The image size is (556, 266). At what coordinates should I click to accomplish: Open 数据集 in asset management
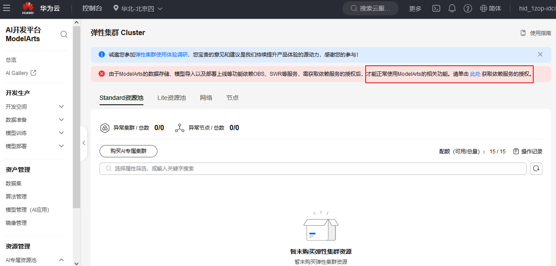[13, 183]
